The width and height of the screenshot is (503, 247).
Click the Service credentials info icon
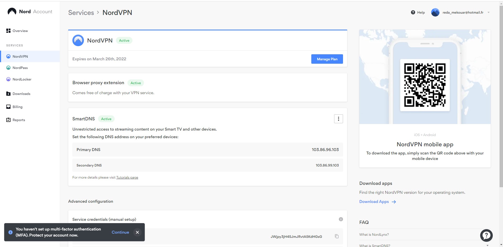341,219
